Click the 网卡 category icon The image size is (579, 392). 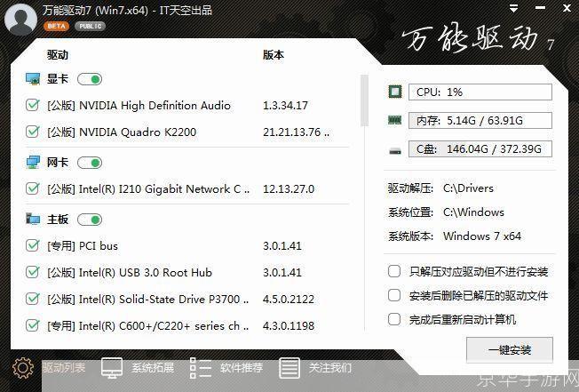33,162
